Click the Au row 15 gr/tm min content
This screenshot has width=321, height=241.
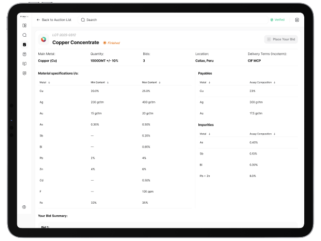(x=96, y=113)
